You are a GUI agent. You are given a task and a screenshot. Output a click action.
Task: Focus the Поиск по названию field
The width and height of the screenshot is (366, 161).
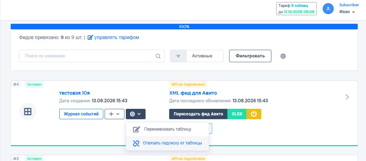click(x=92, y=56)
